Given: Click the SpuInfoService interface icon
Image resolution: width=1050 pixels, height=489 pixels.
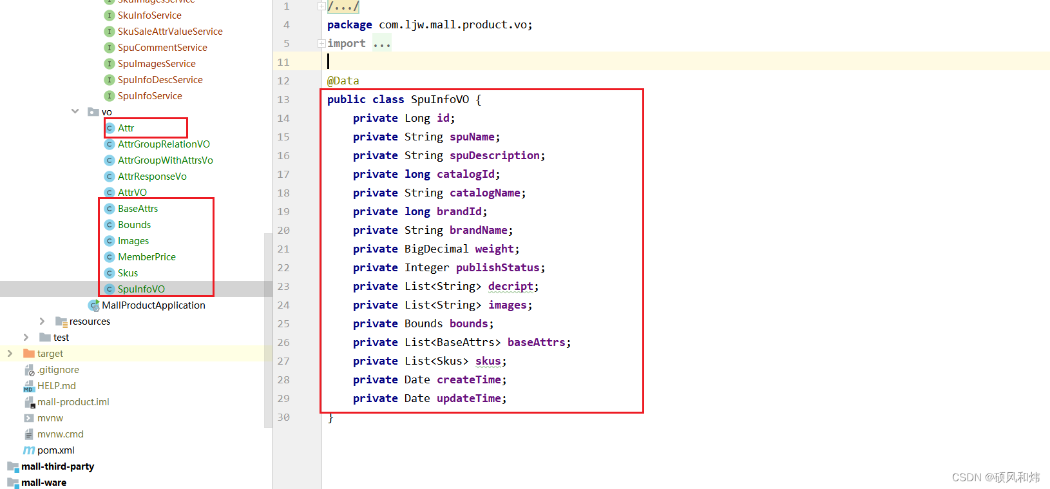Looking at the screenshot, I should (110, 96).
